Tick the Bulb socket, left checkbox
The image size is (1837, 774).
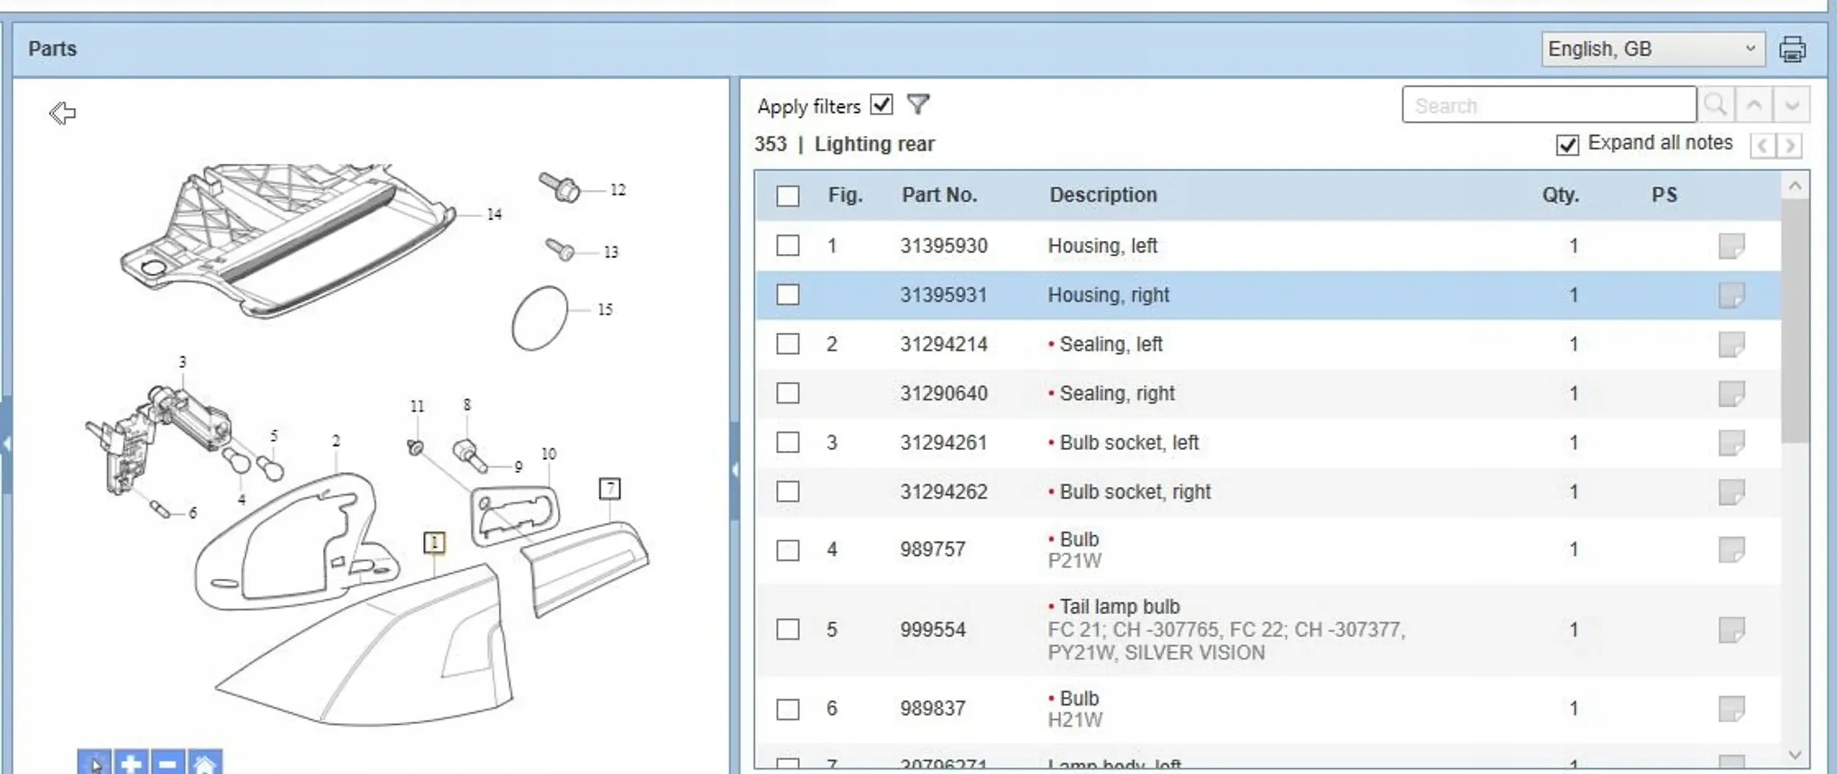coord(788,442)
